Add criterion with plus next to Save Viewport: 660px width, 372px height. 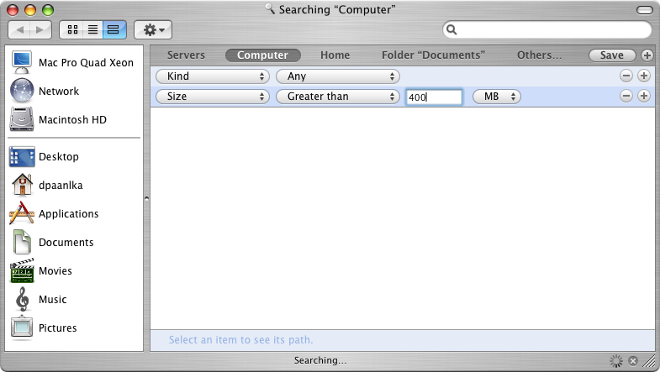click(x=647, y=55)
